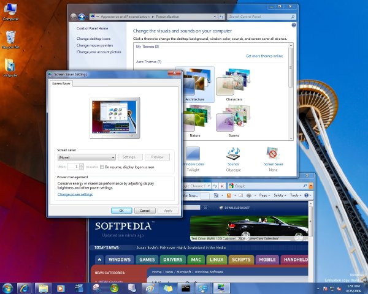
Task: Click the Back arrow in Control Panel
Action: pyautogui.click(x=74, y=17)
